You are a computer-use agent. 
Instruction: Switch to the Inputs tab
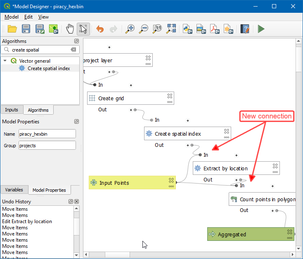point(12,110)
